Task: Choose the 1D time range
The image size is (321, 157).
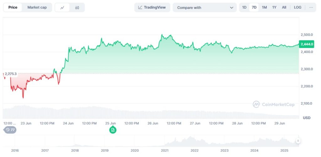Action: pyautogui.click(x=244, y=7)
